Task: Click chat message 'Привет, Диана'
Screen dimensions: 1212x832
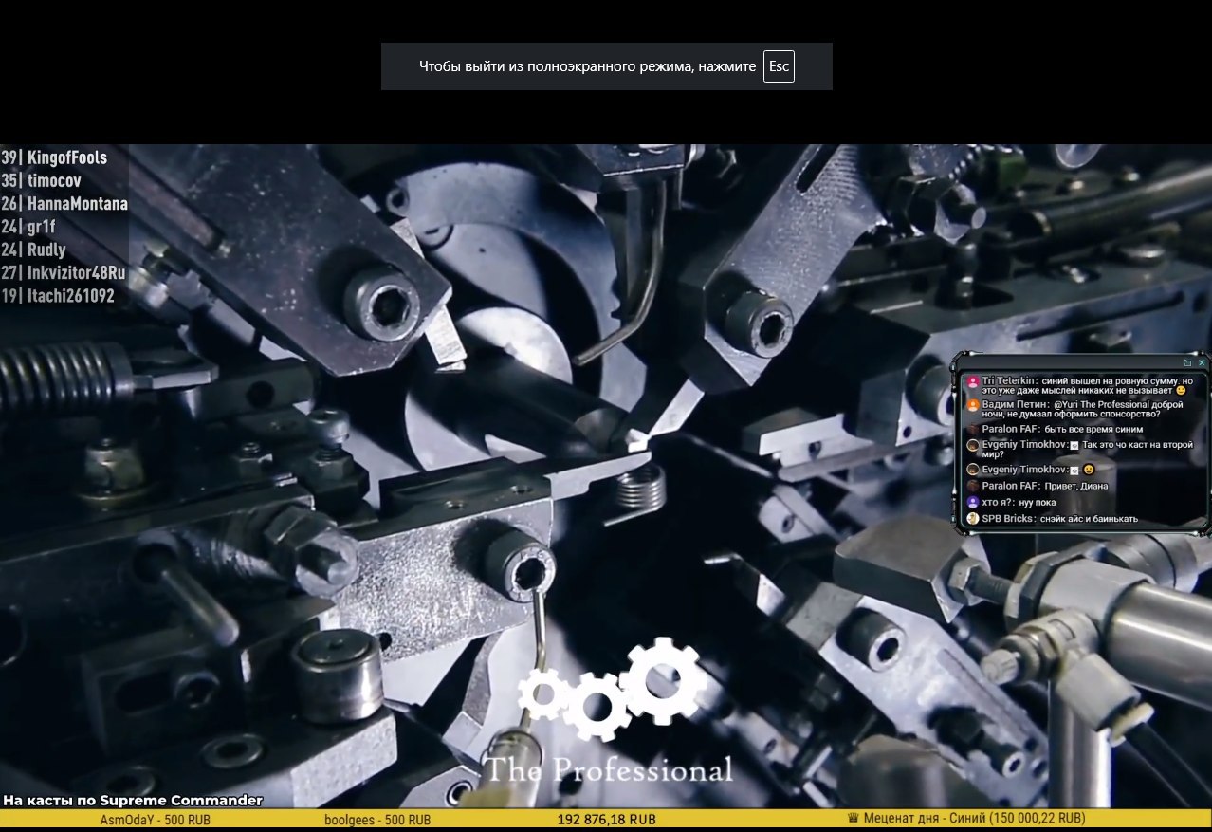Action: (1075, 486)
